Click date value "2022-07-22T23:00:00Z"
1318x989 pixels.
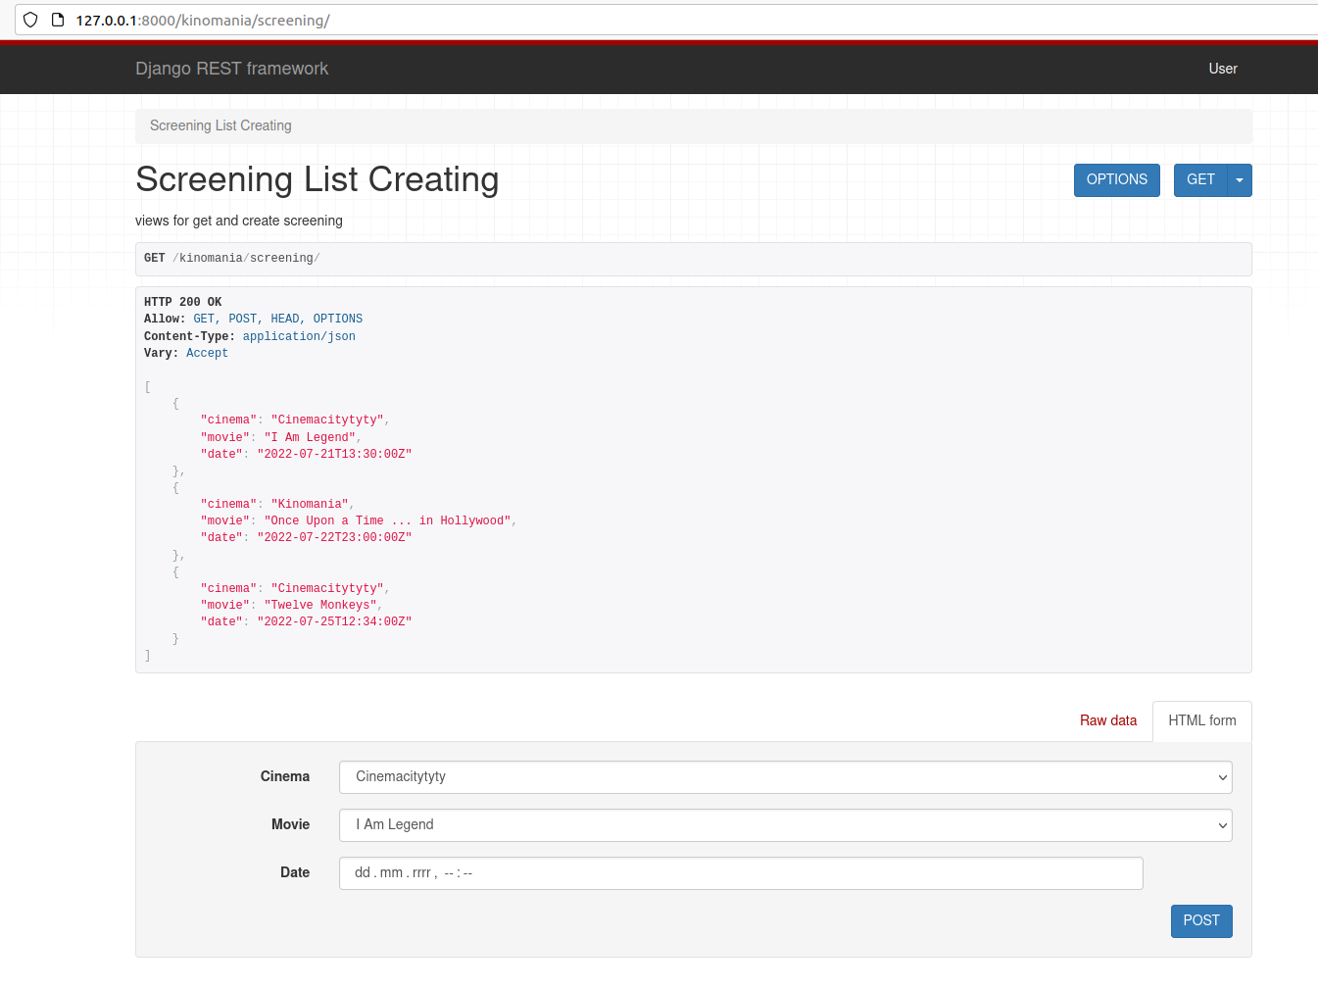click(334, 537)
